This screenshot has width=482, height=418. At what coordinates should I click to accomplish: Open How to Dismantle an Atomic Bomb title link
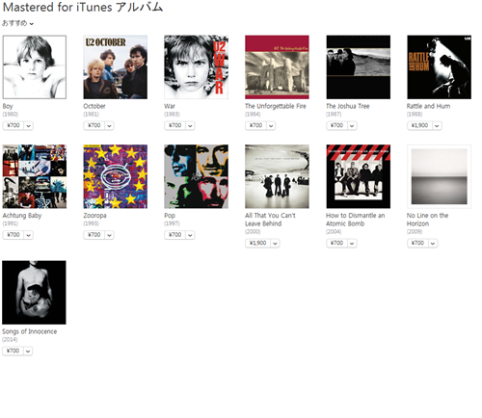pyautogui.click(x=355, y=220)
